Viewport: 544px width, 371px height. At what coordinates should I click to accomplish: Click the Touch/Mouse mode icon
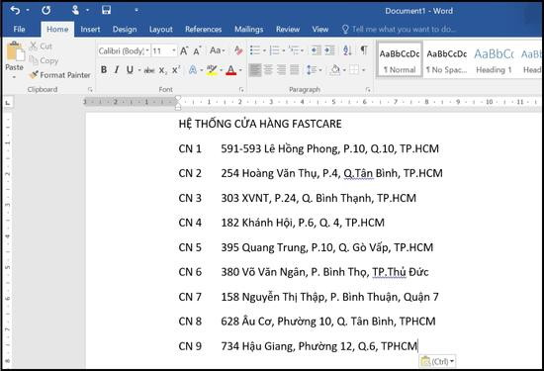pos(75,10)
